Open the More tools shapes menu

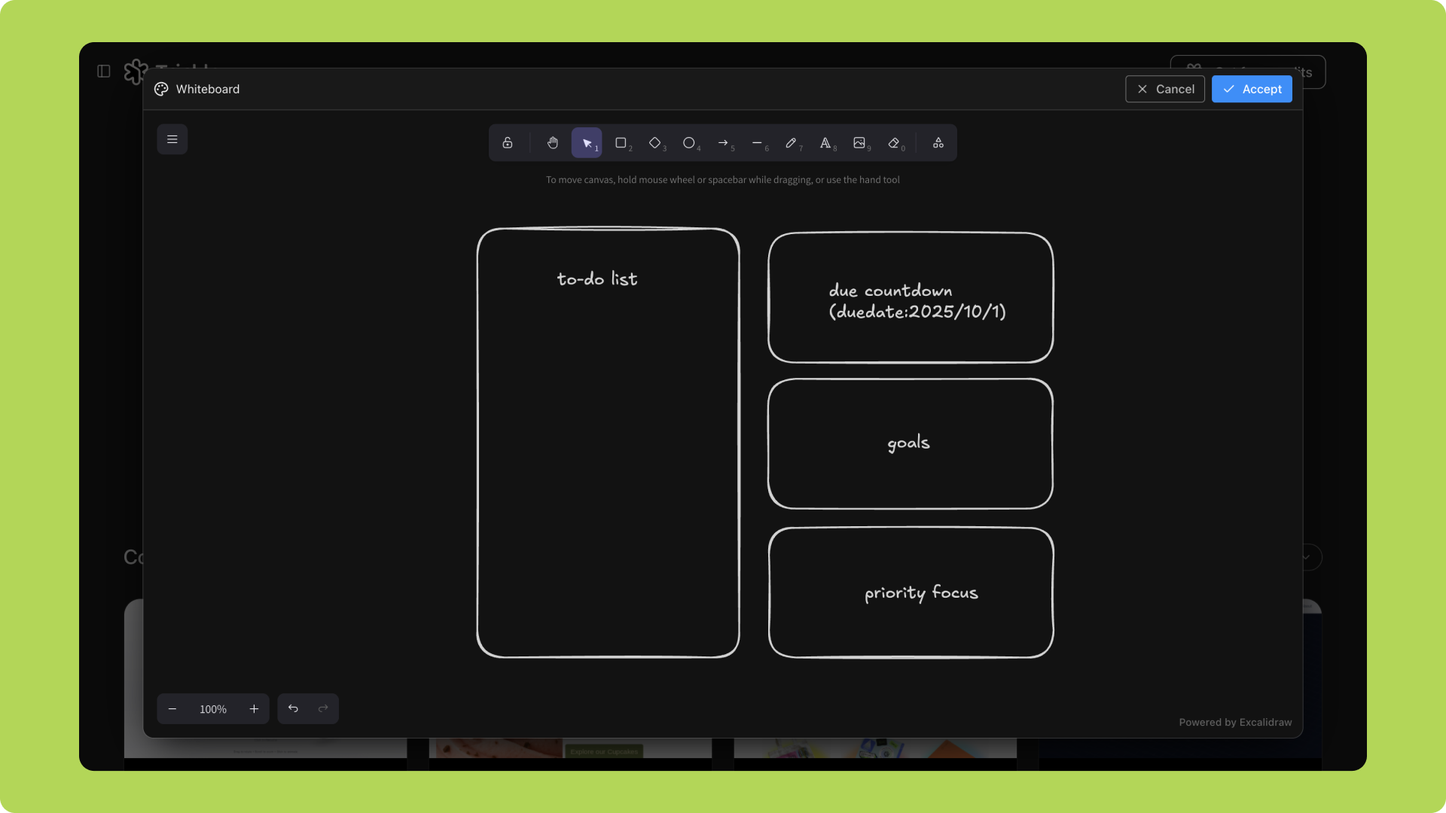coord(938,143)
